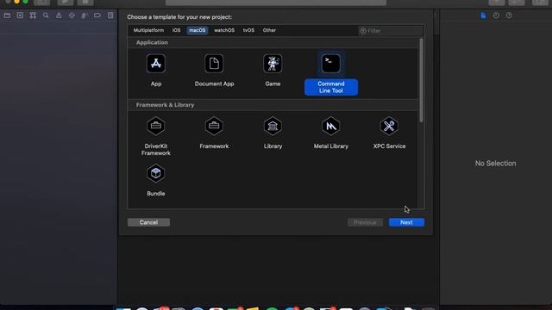Select the Bundle template
This screenshot has height=310, width=552.
(x=156, y=180)
